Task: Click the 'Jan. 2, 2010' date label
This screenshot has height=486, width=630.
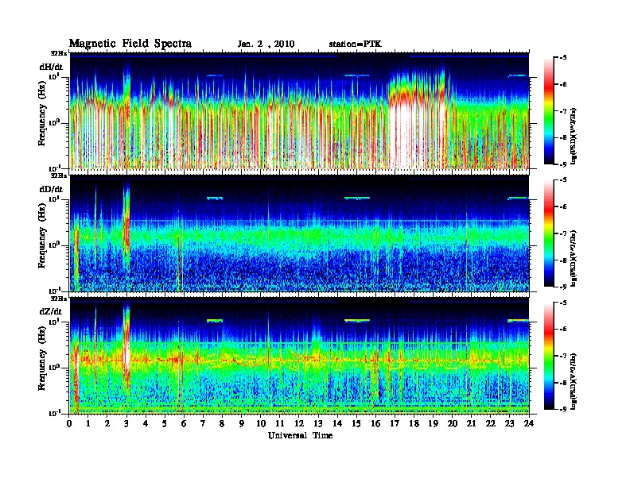Action: click(x=266, y=44)
